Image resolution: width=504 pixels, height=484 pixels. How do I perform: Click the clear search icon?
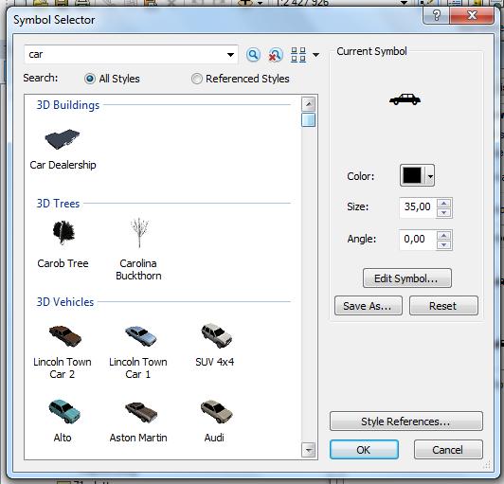(x=275, y=55)
